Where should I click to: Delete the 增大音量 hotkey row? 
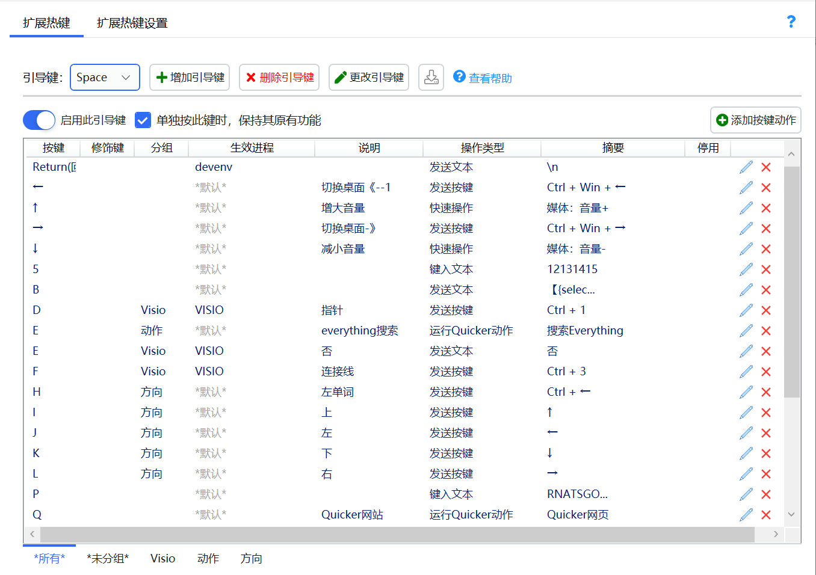tap(766, 208)
